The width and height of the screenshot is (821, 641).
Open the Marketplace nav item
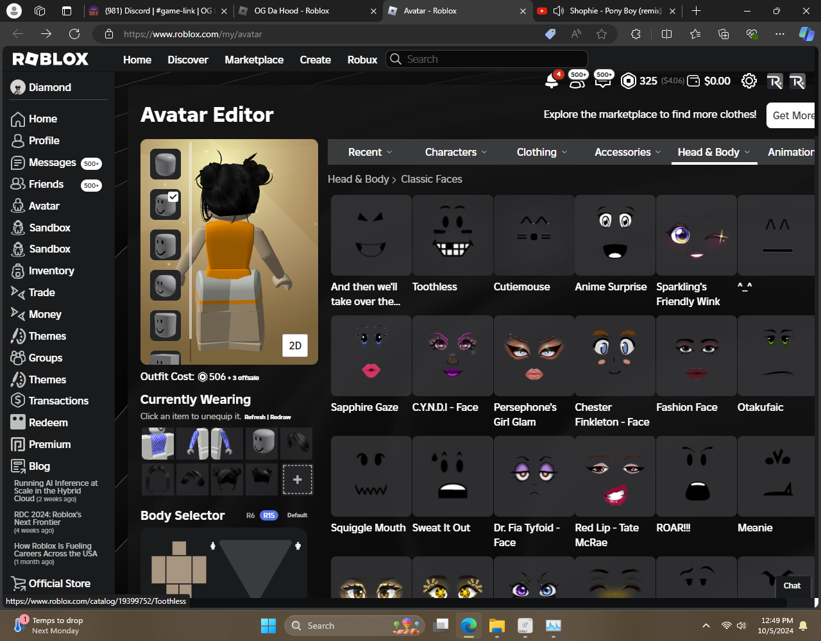[254, 60]
